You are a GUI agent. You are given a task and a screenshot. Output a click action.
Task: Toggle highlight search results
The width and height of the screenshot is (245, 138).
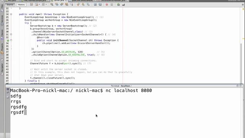point(67,5)
